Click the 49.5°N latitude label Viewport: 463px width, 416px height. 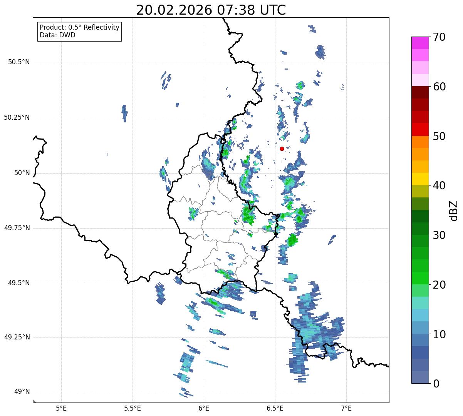[x=19, y=283]
